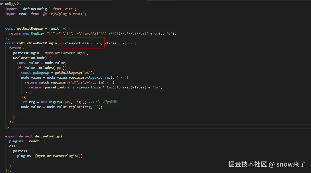Click myPxToViewPortPlugin in the const declaration
The height and width of the screenshot is (173, 311).
click(x=37, y=43)
